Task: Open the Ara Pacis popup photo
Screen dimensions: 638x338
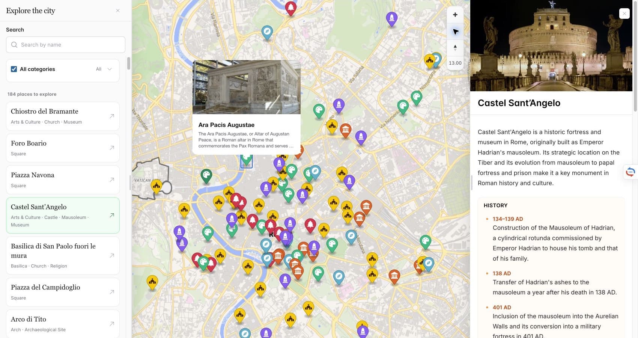Action: [x=247, y=87]
